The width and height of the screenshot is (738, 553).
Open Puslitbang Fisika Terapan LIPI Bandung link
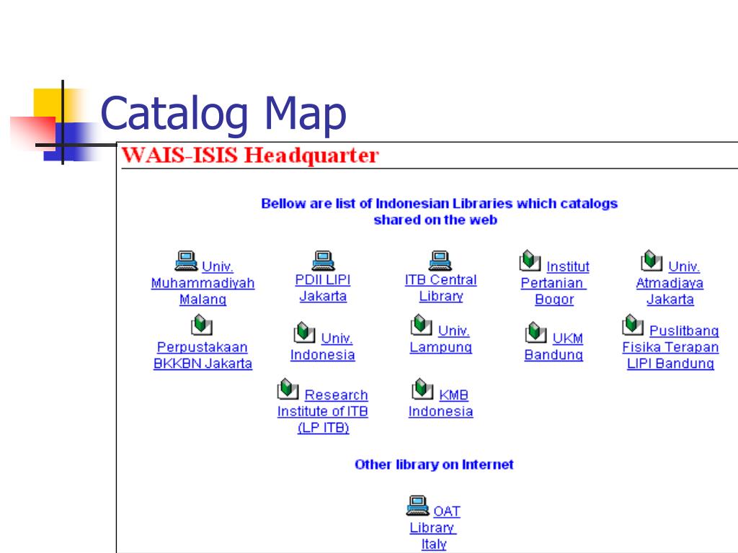tap(670, 347)
